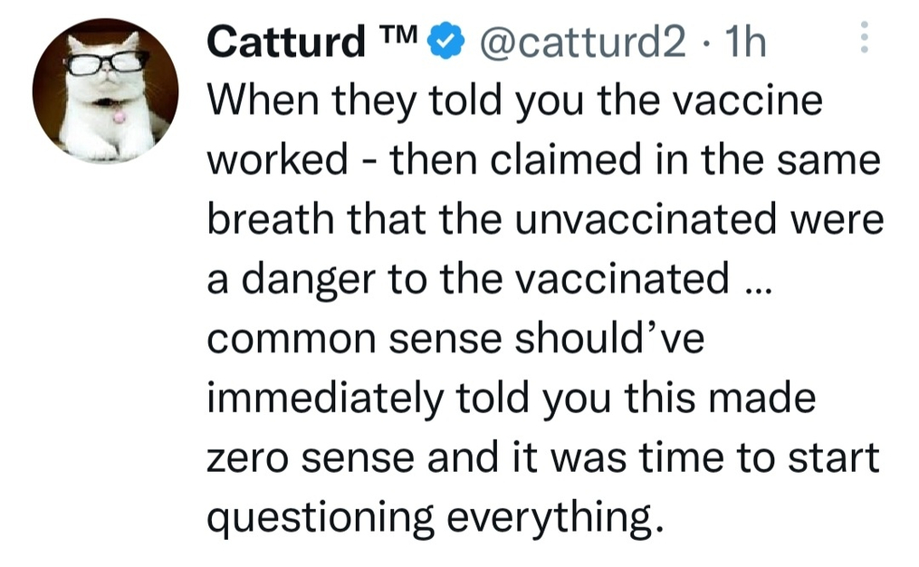Click the 1h timestamp
The width and height of the screenshot is (919, 567).
point(745,43)
